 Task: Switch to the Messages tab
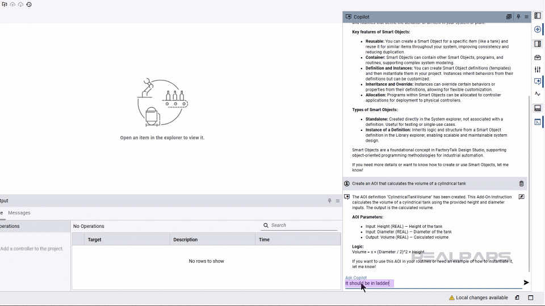(x=19, y=212)
